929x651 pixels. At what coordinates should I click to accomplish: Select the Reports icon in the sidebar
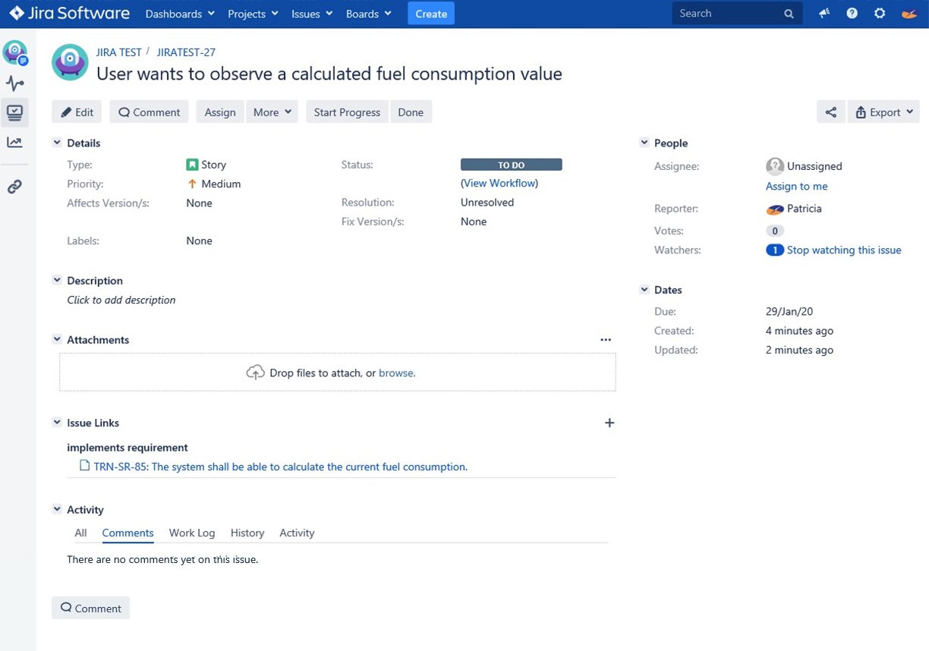[15, 142]
